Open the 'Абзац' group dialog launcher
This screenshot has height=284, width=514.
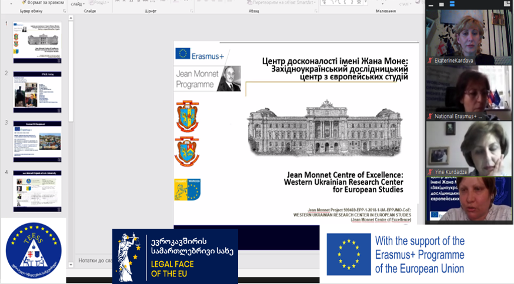pyautogui.click(x=316, y=11)
